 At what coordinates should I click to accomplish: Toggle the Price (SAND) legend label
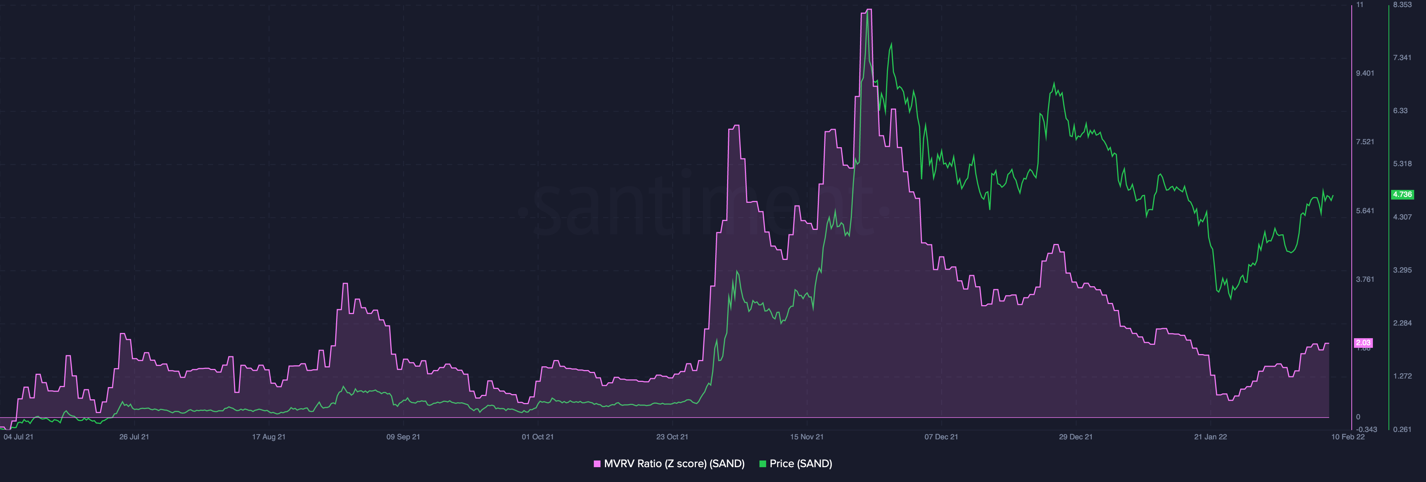tap(801, 464)
